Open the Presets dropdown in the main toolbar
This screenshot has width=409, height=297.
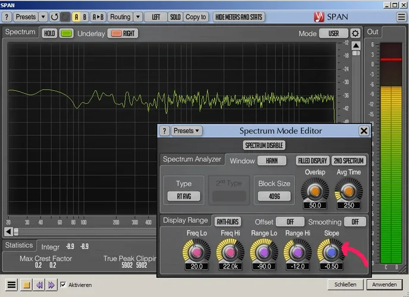pos(26,17)
